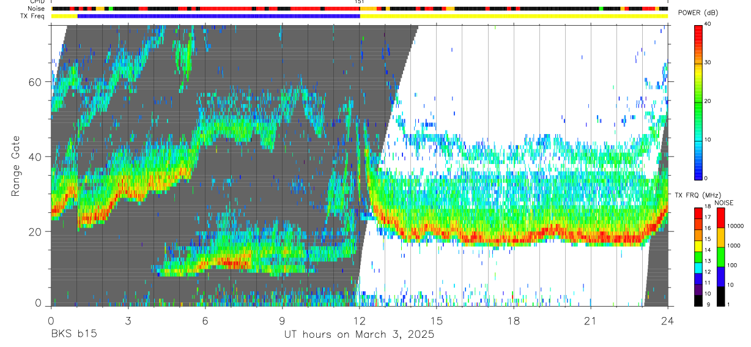751x347 pixels.
Task: Select the 15 UT hour tick label on the time axis
Action: pyautogui.click(x=437, y=320)
